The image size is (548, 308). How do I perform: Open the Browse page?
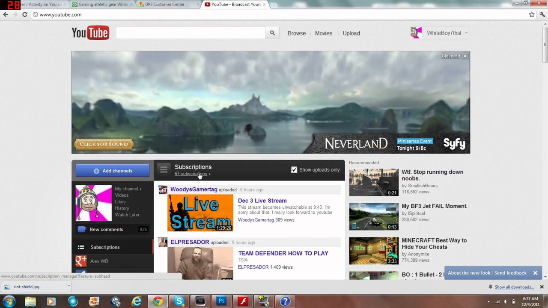[x=297, y=33]
